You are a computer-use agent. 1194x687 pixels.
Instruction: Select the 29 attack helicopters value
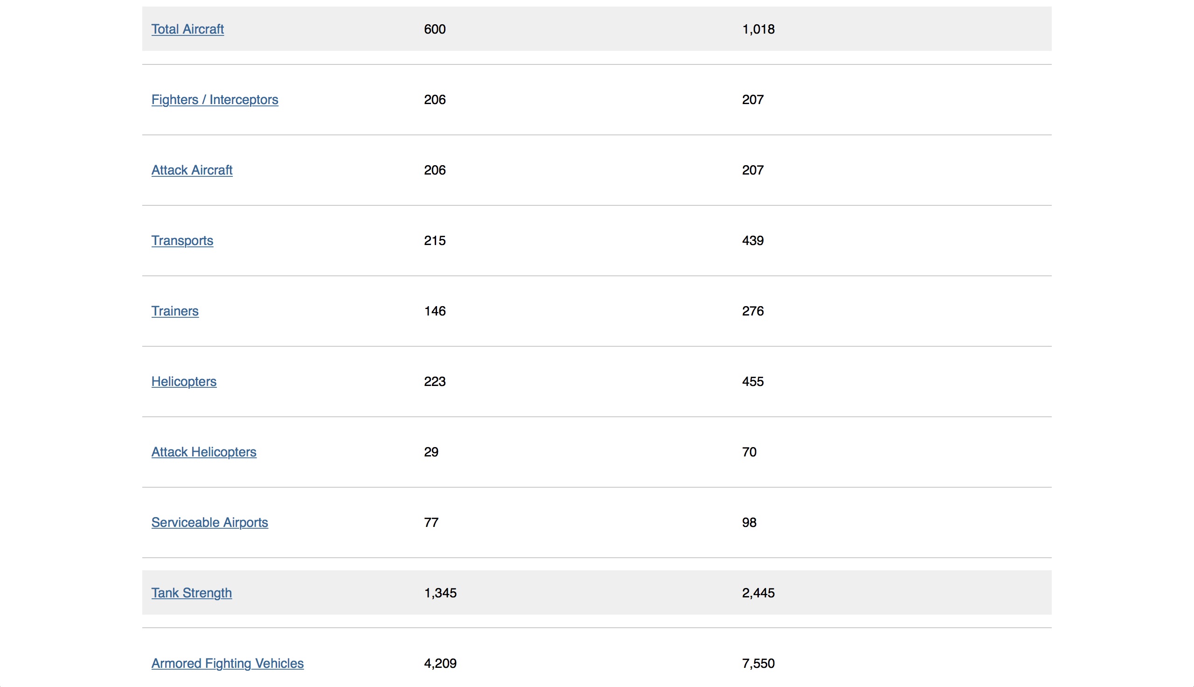point(431,452)
